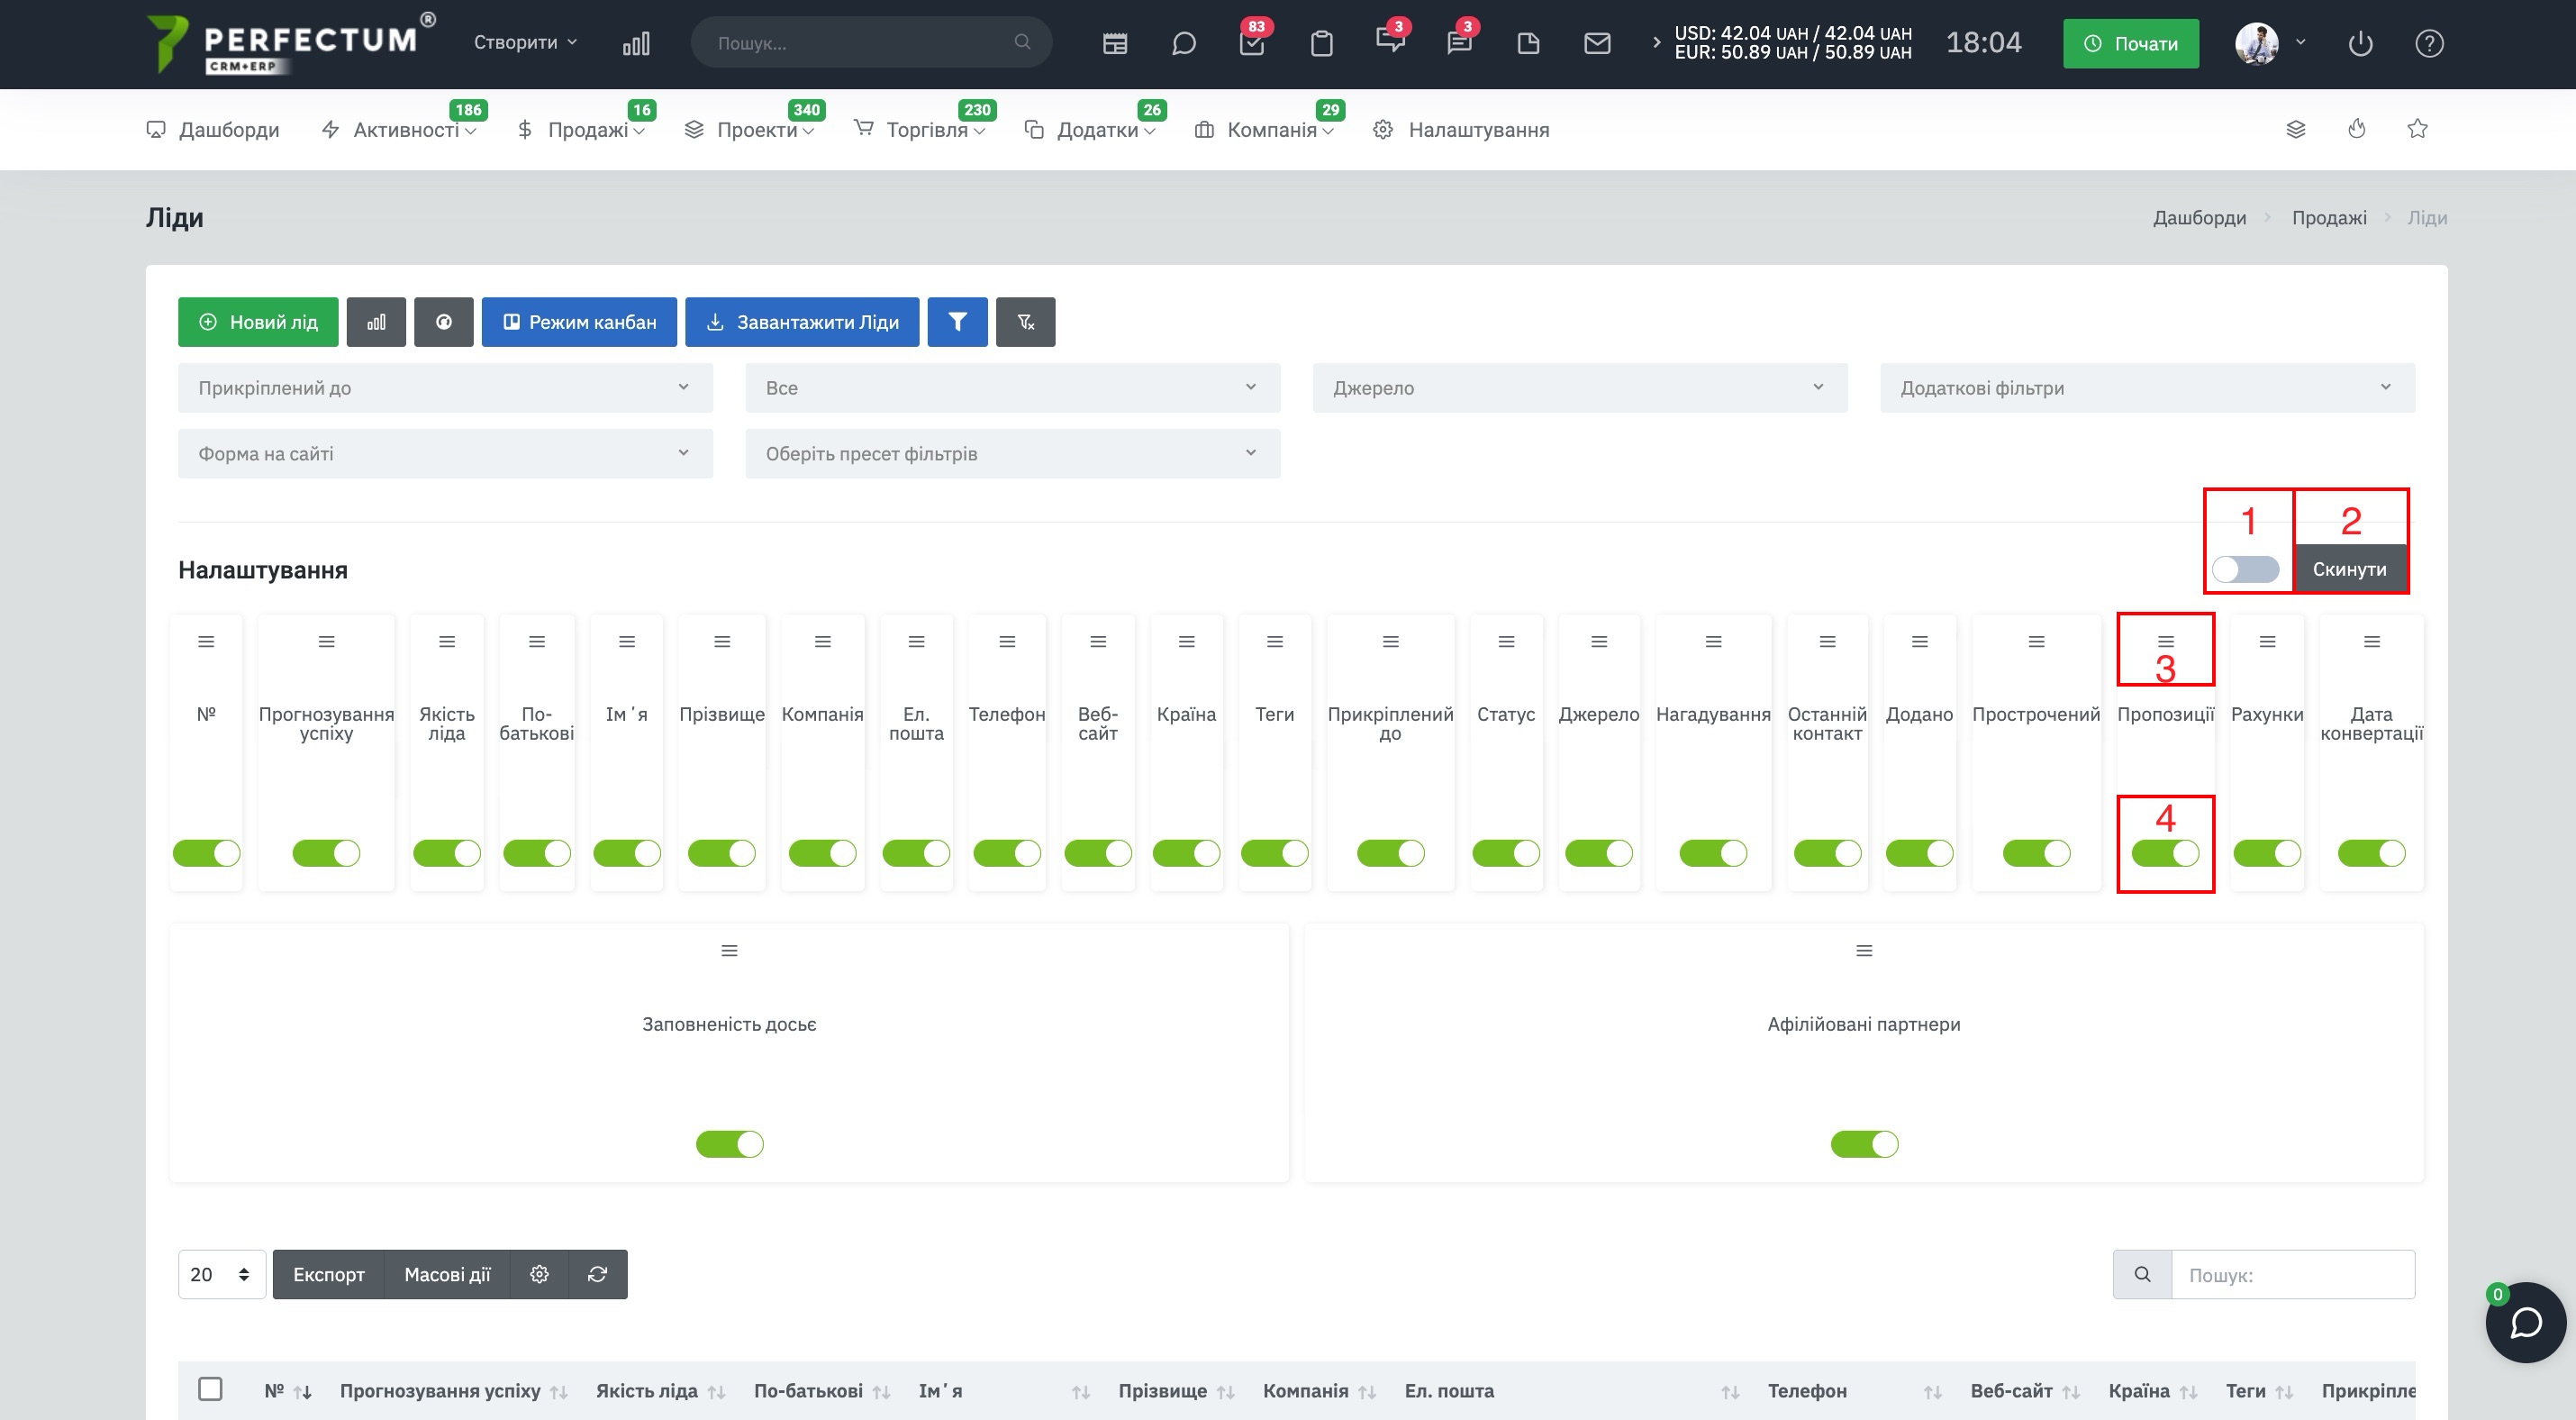Click the power logout icon in header

point(2360,43)
